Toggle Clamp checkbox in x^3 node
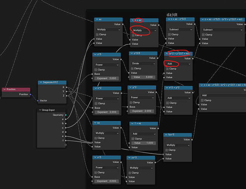Image resolution: width=246 pixels, height=189 pixels. pyautogui.click(x=96, y=172)
